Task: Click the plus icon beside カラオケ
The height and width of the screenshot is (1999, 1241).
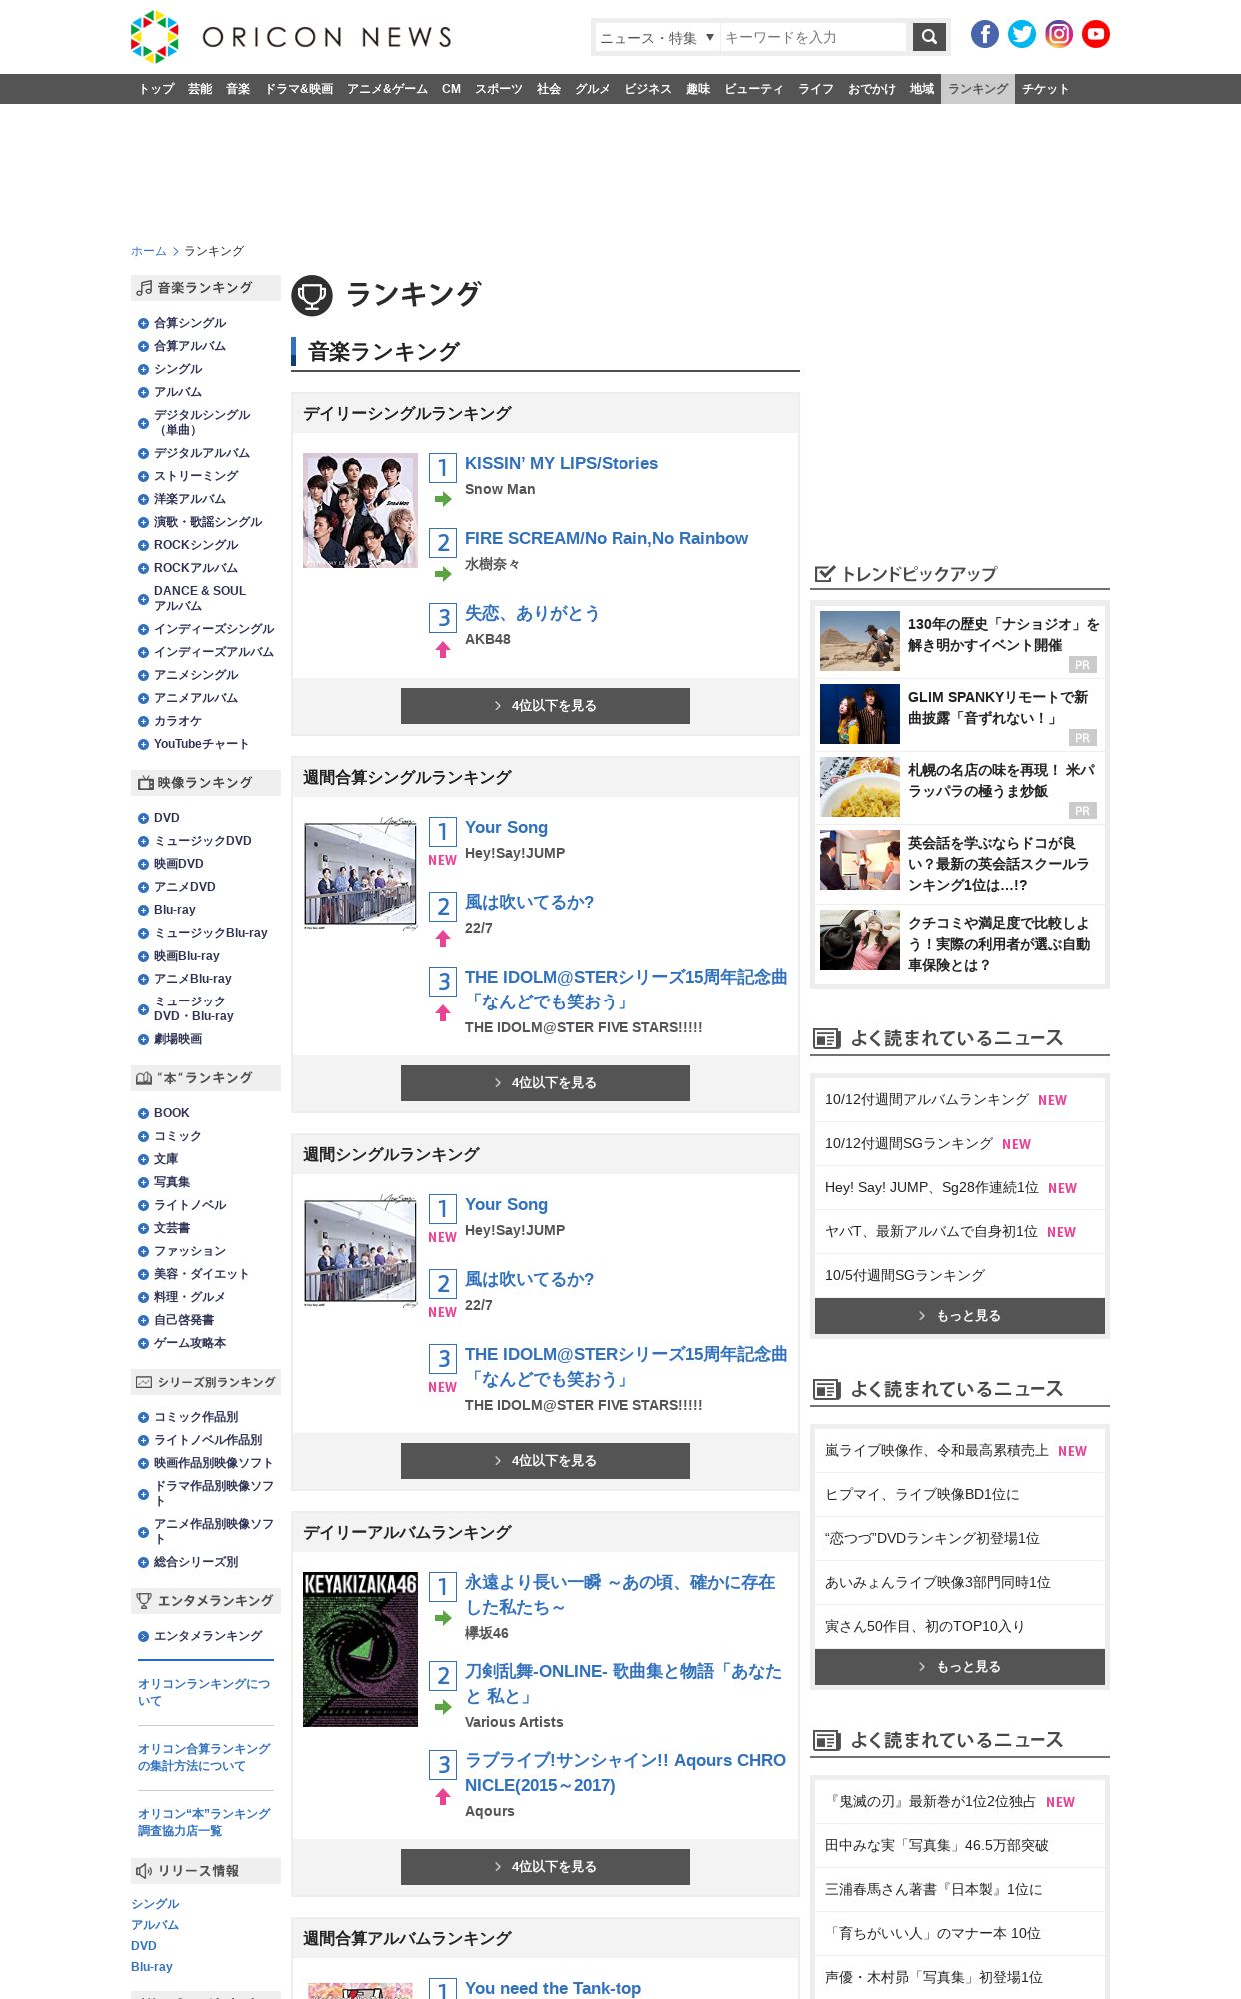Action: [x=143, y=721]
